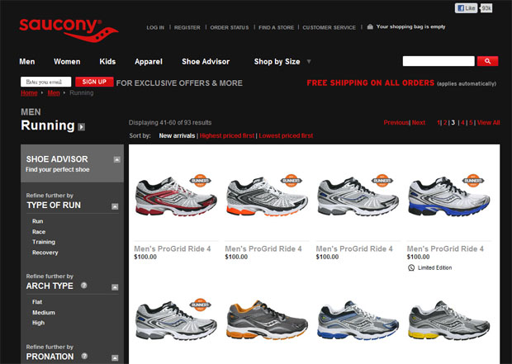Filter by Training type
This screenshot has height=364, width=512.
44,242
